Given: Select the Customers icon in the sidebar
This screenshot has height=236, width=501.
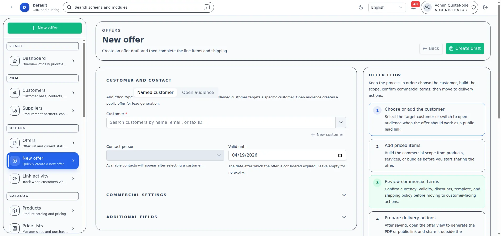Looking at the screenshot, I should (15, 93).
